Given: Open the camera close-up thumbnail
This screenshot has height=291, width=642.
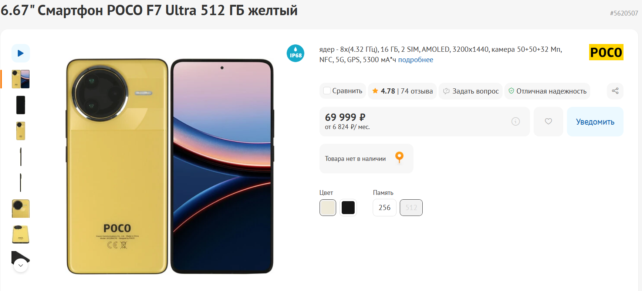Looking at the screenshot, I should [21, 209].
